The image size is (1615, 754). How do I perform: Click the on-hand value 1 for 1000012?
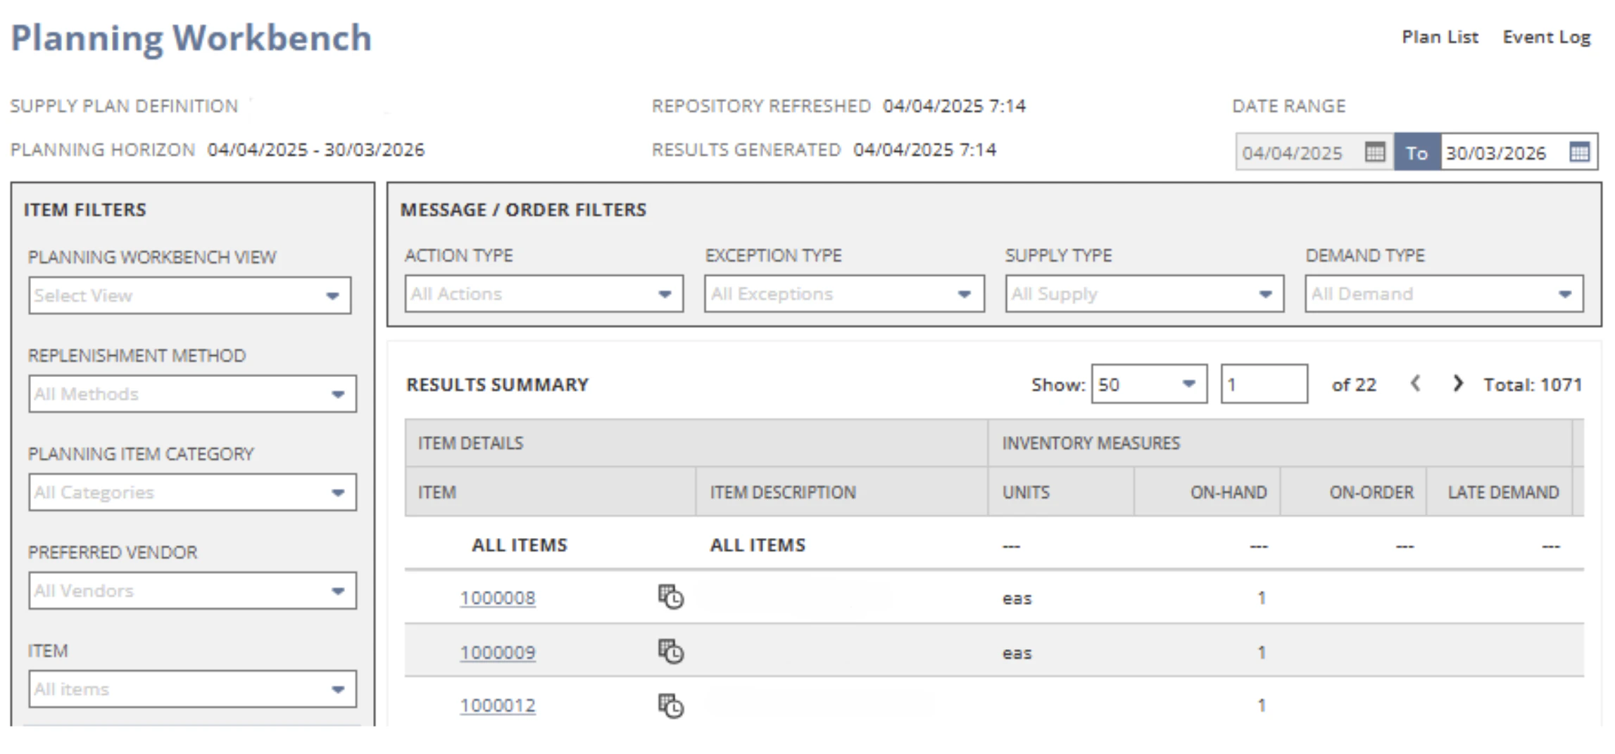point(1262,705)
